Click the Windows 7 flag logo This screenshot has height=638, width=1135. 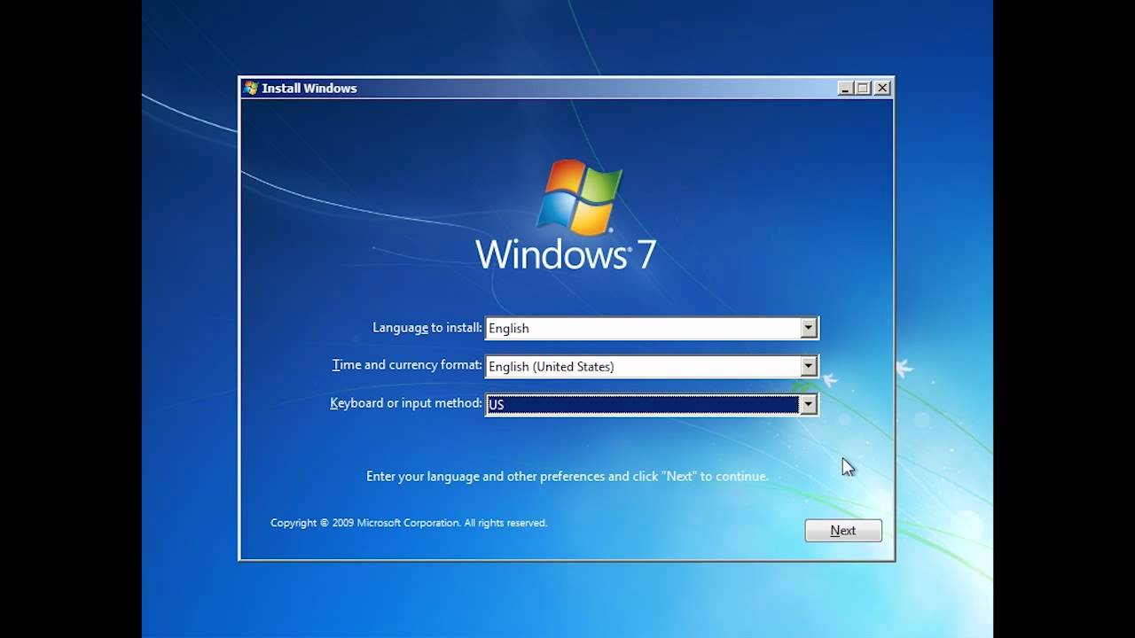tap(579, 198)
